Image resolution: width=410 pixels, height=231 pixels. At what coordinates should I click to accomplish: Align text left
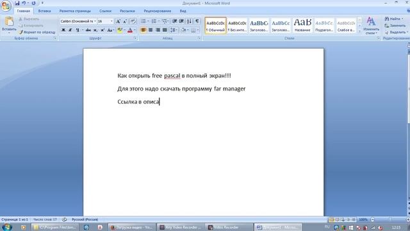coord(143,30)
